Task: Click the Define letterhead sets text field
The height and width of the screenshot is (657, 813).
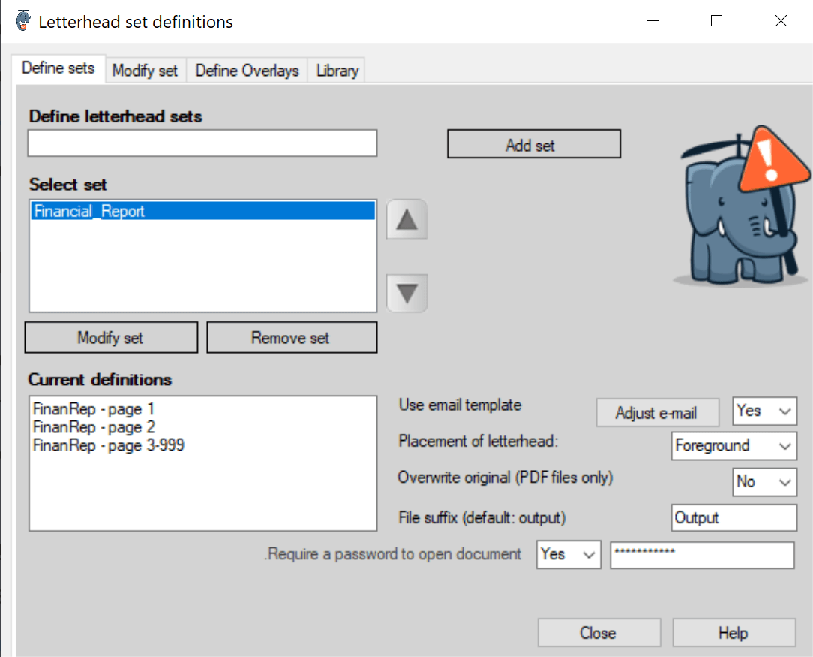Action: 202,143
